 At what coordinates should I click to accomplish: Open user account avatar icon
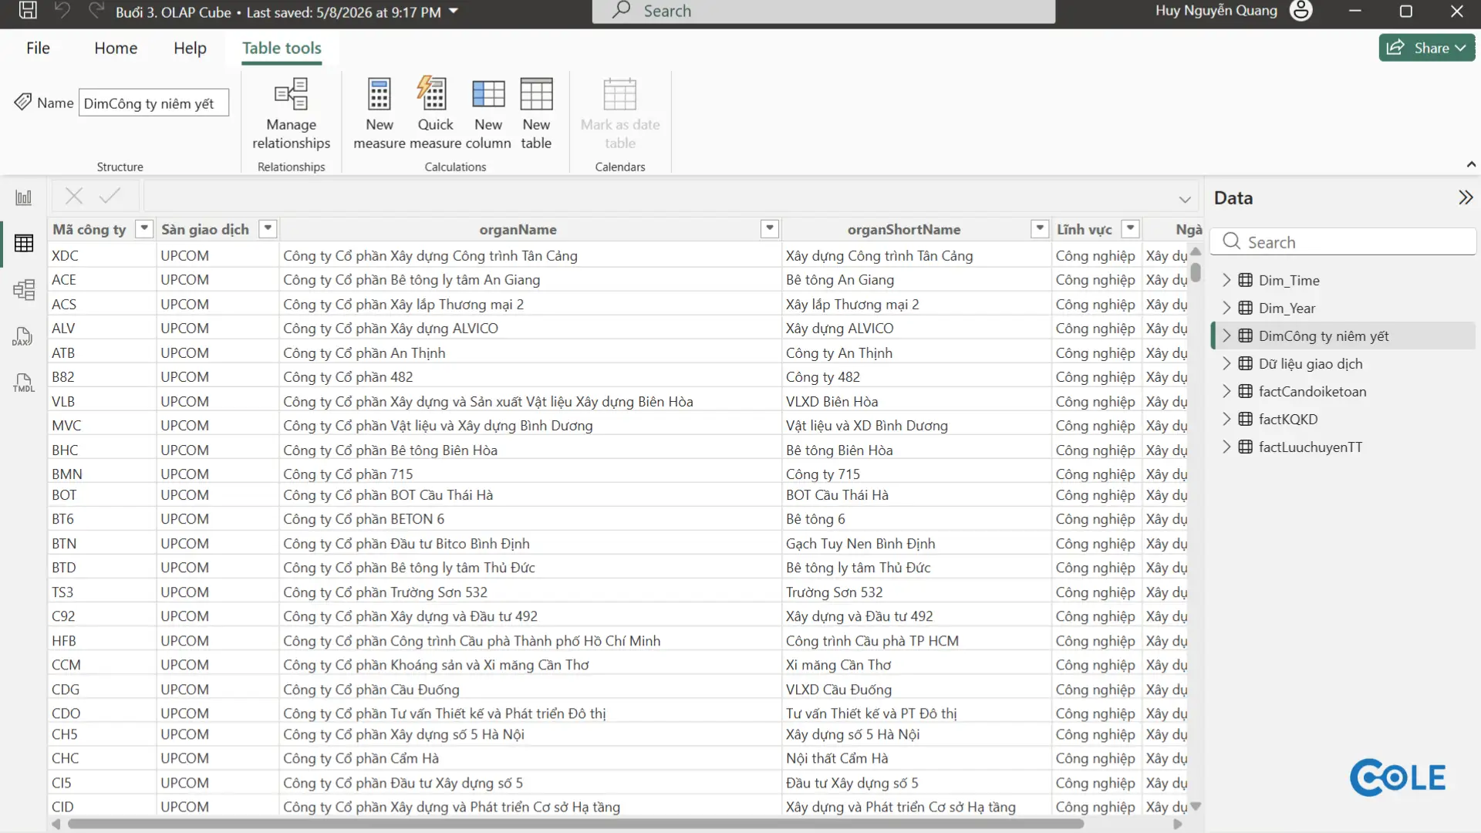1301,11
